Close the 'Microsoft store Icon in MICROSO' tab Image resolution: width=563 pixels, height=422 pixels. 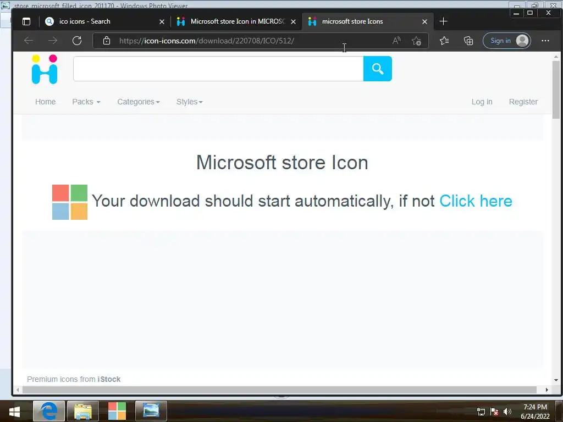(x=294, y=22)
